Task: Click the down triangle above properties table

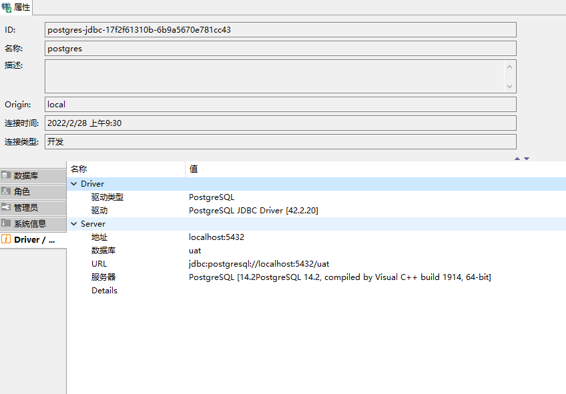Action: pos(527,159)
